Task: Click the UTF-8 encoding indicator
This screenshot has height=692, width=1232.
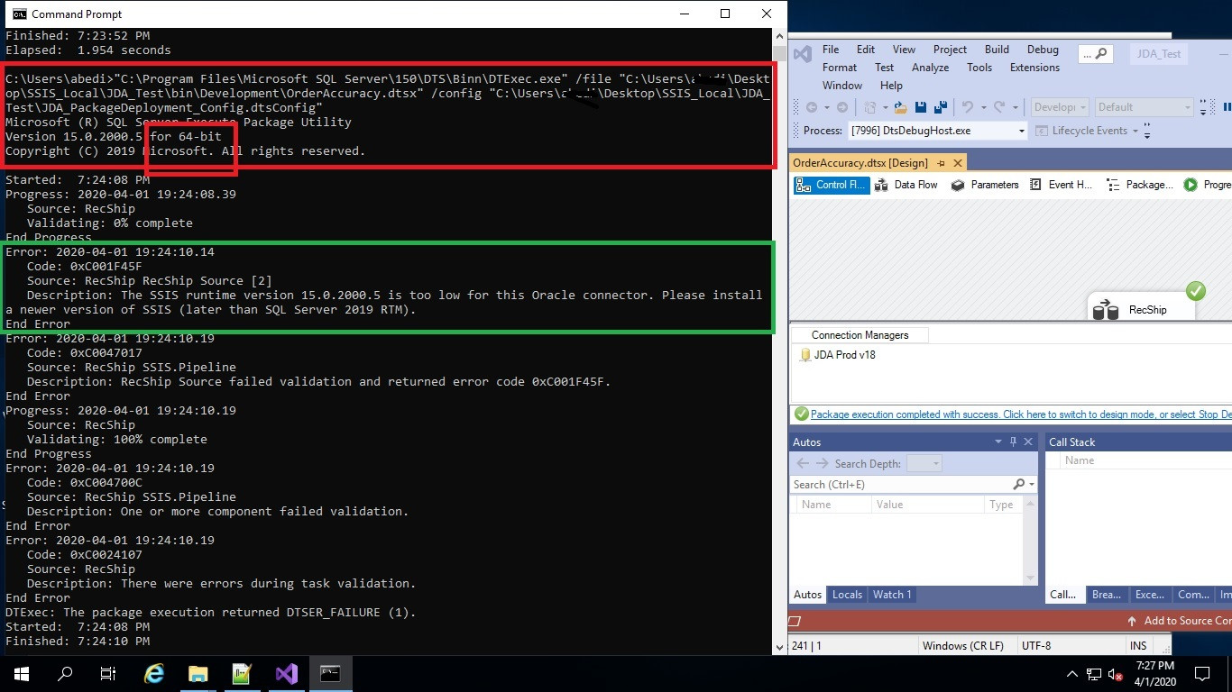Action: pyautogui.click(x=1035, y=646)
